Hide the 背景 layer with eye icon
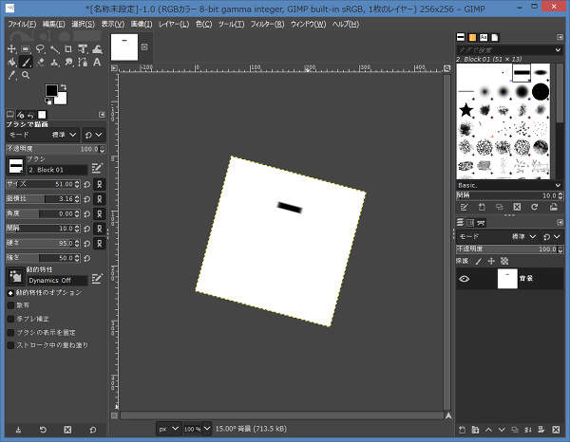 pos(465,279)
